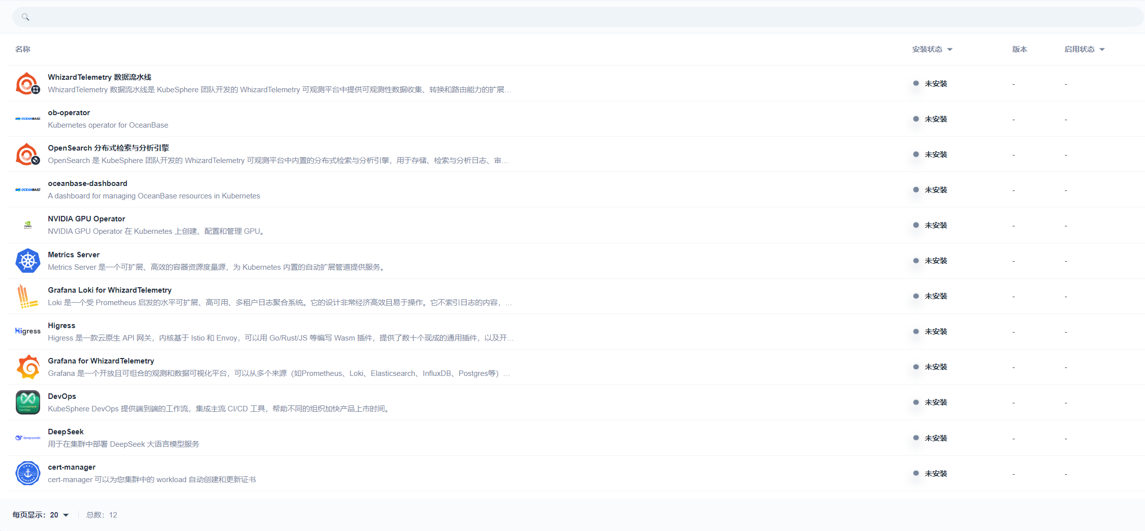Click the WhizardTelemetry data pipeline icon
The image size is (1145, 531).
click(x=27, y=84)
